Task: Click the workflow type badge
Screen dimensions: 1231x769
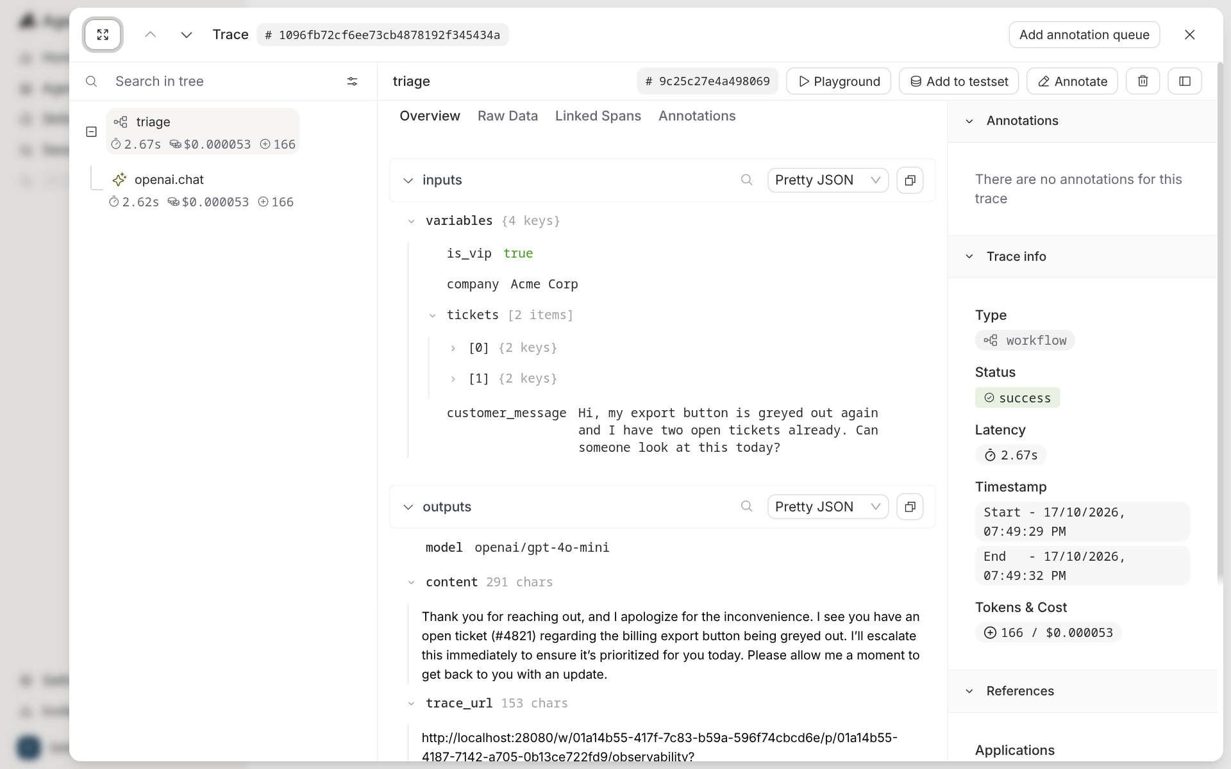Action: point(1025,340)
